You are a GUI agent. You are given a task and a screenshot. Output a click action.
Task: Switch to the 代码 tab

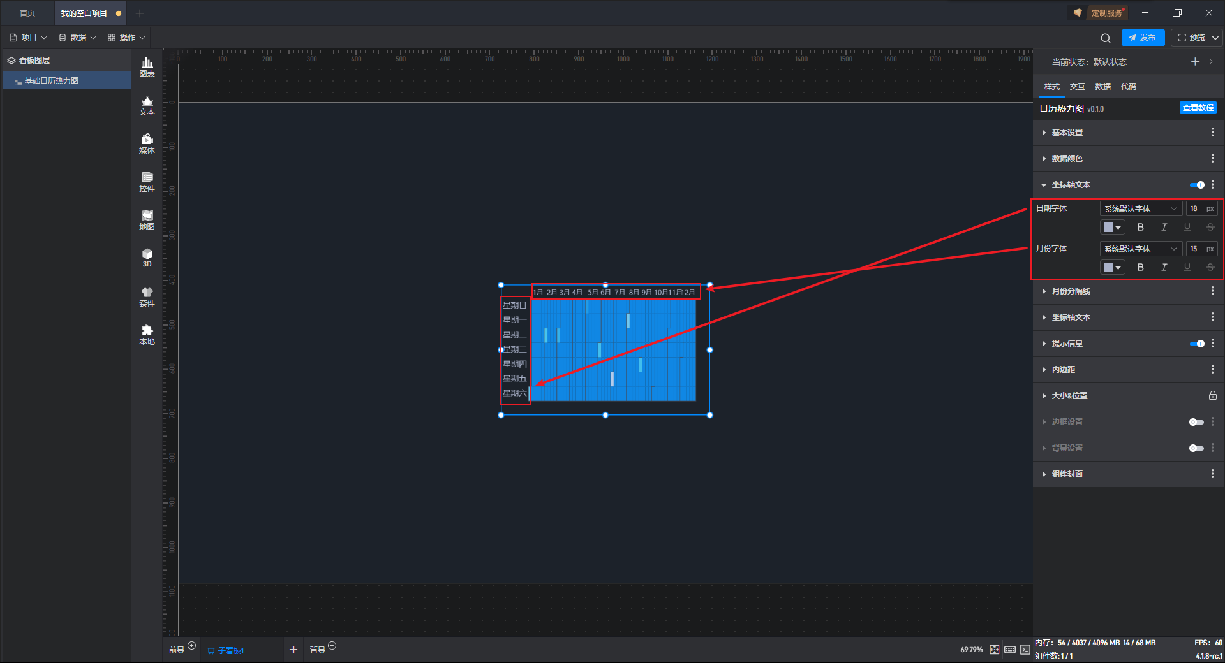point(1128,86)
